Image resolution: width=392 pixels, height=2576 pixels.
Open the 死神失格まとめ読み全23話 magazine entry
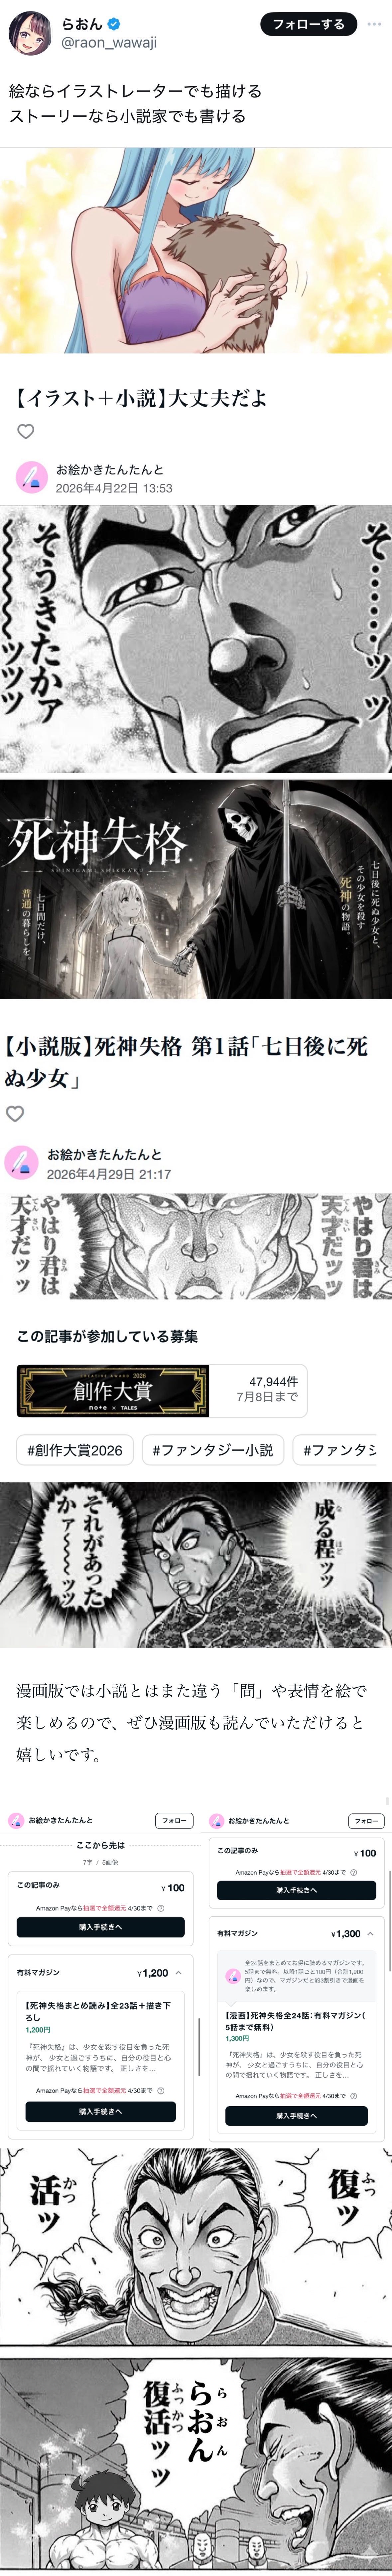click(x=100, y=2010)
